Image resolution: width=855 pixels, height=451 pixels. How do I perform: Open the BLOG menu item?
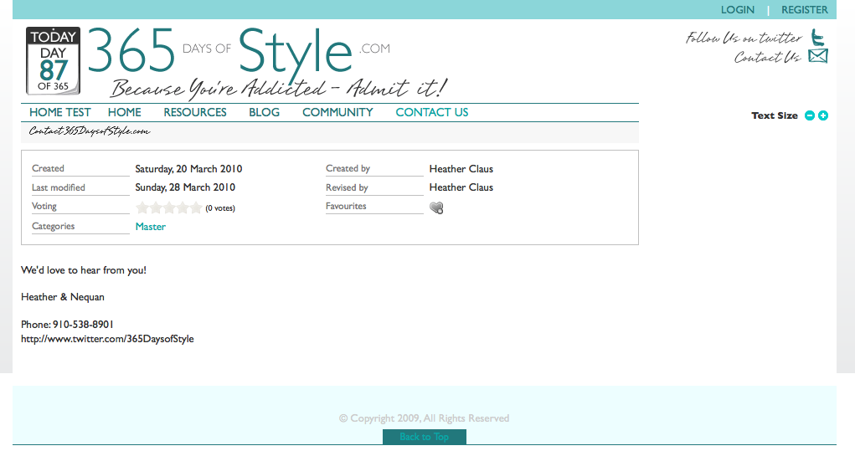click(264, 112)
